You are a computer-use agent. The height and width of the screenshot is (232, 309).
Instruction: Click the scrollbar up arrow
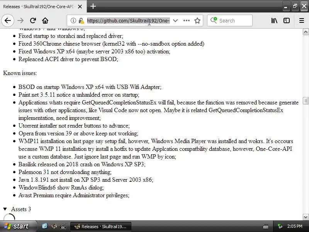[306, 32]
